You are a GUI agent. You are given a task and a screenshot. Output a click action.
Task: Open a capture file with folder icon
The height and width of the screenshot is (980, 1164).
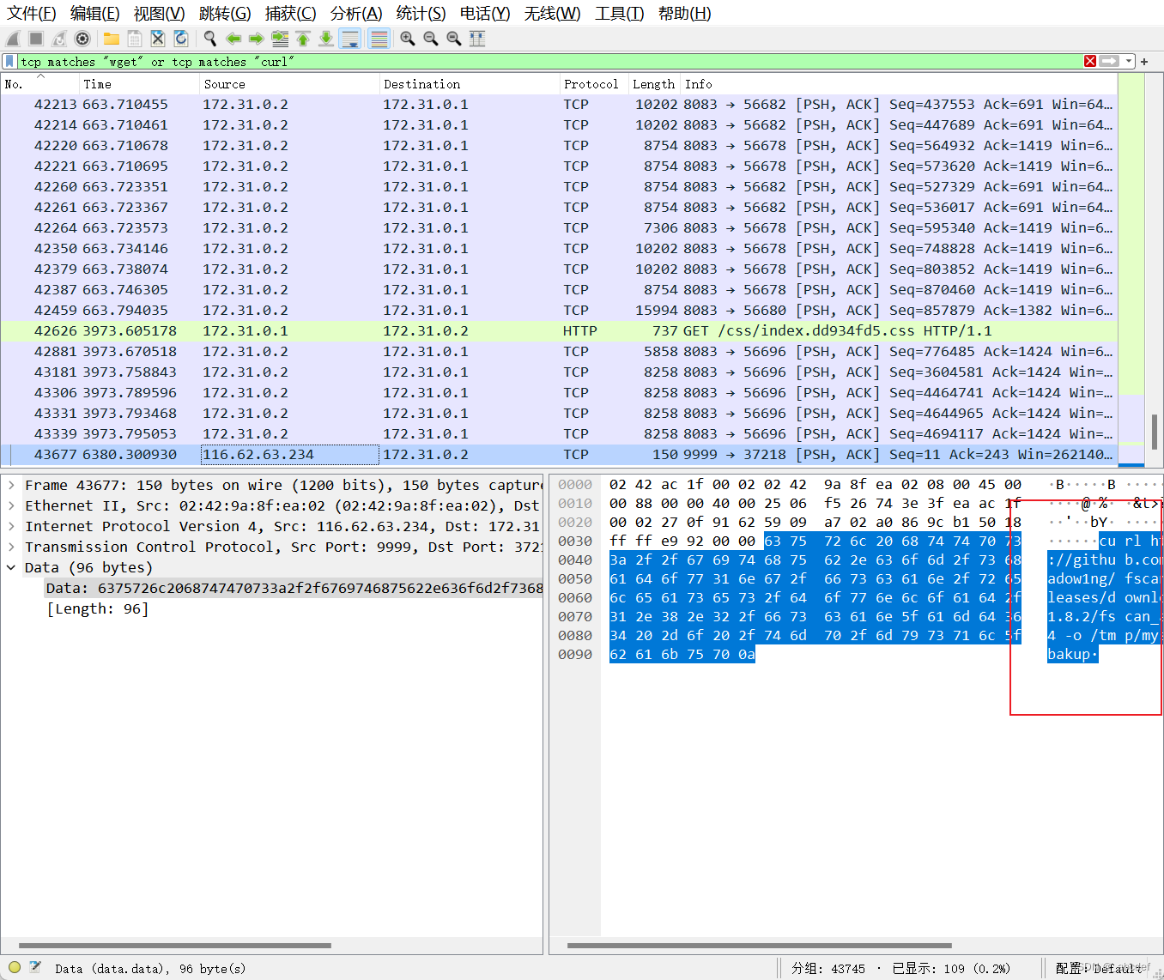click(x=112, y=39)
